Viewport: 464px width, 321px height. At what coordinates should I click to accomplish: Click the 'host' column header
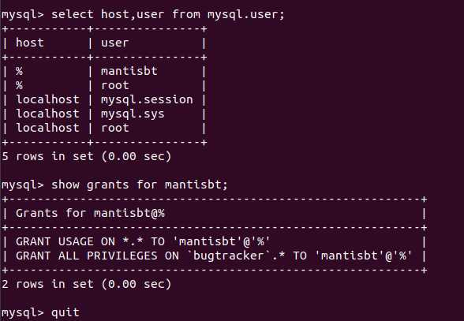point(30,43)
